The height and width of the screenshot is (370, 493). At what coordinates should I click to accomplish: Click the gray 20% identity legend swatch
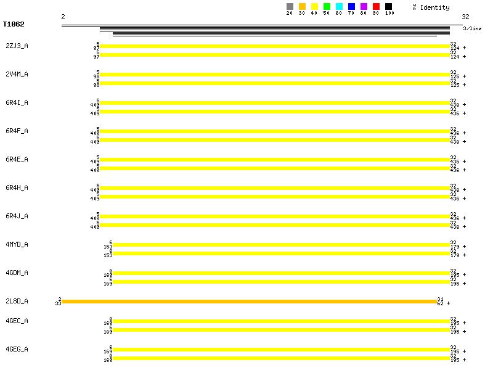click(290, 7)
